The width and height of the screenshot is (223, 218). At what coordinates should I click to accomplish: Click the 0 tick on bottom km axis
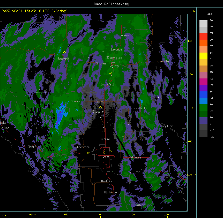pyautogui.click(x=100, y=214)
